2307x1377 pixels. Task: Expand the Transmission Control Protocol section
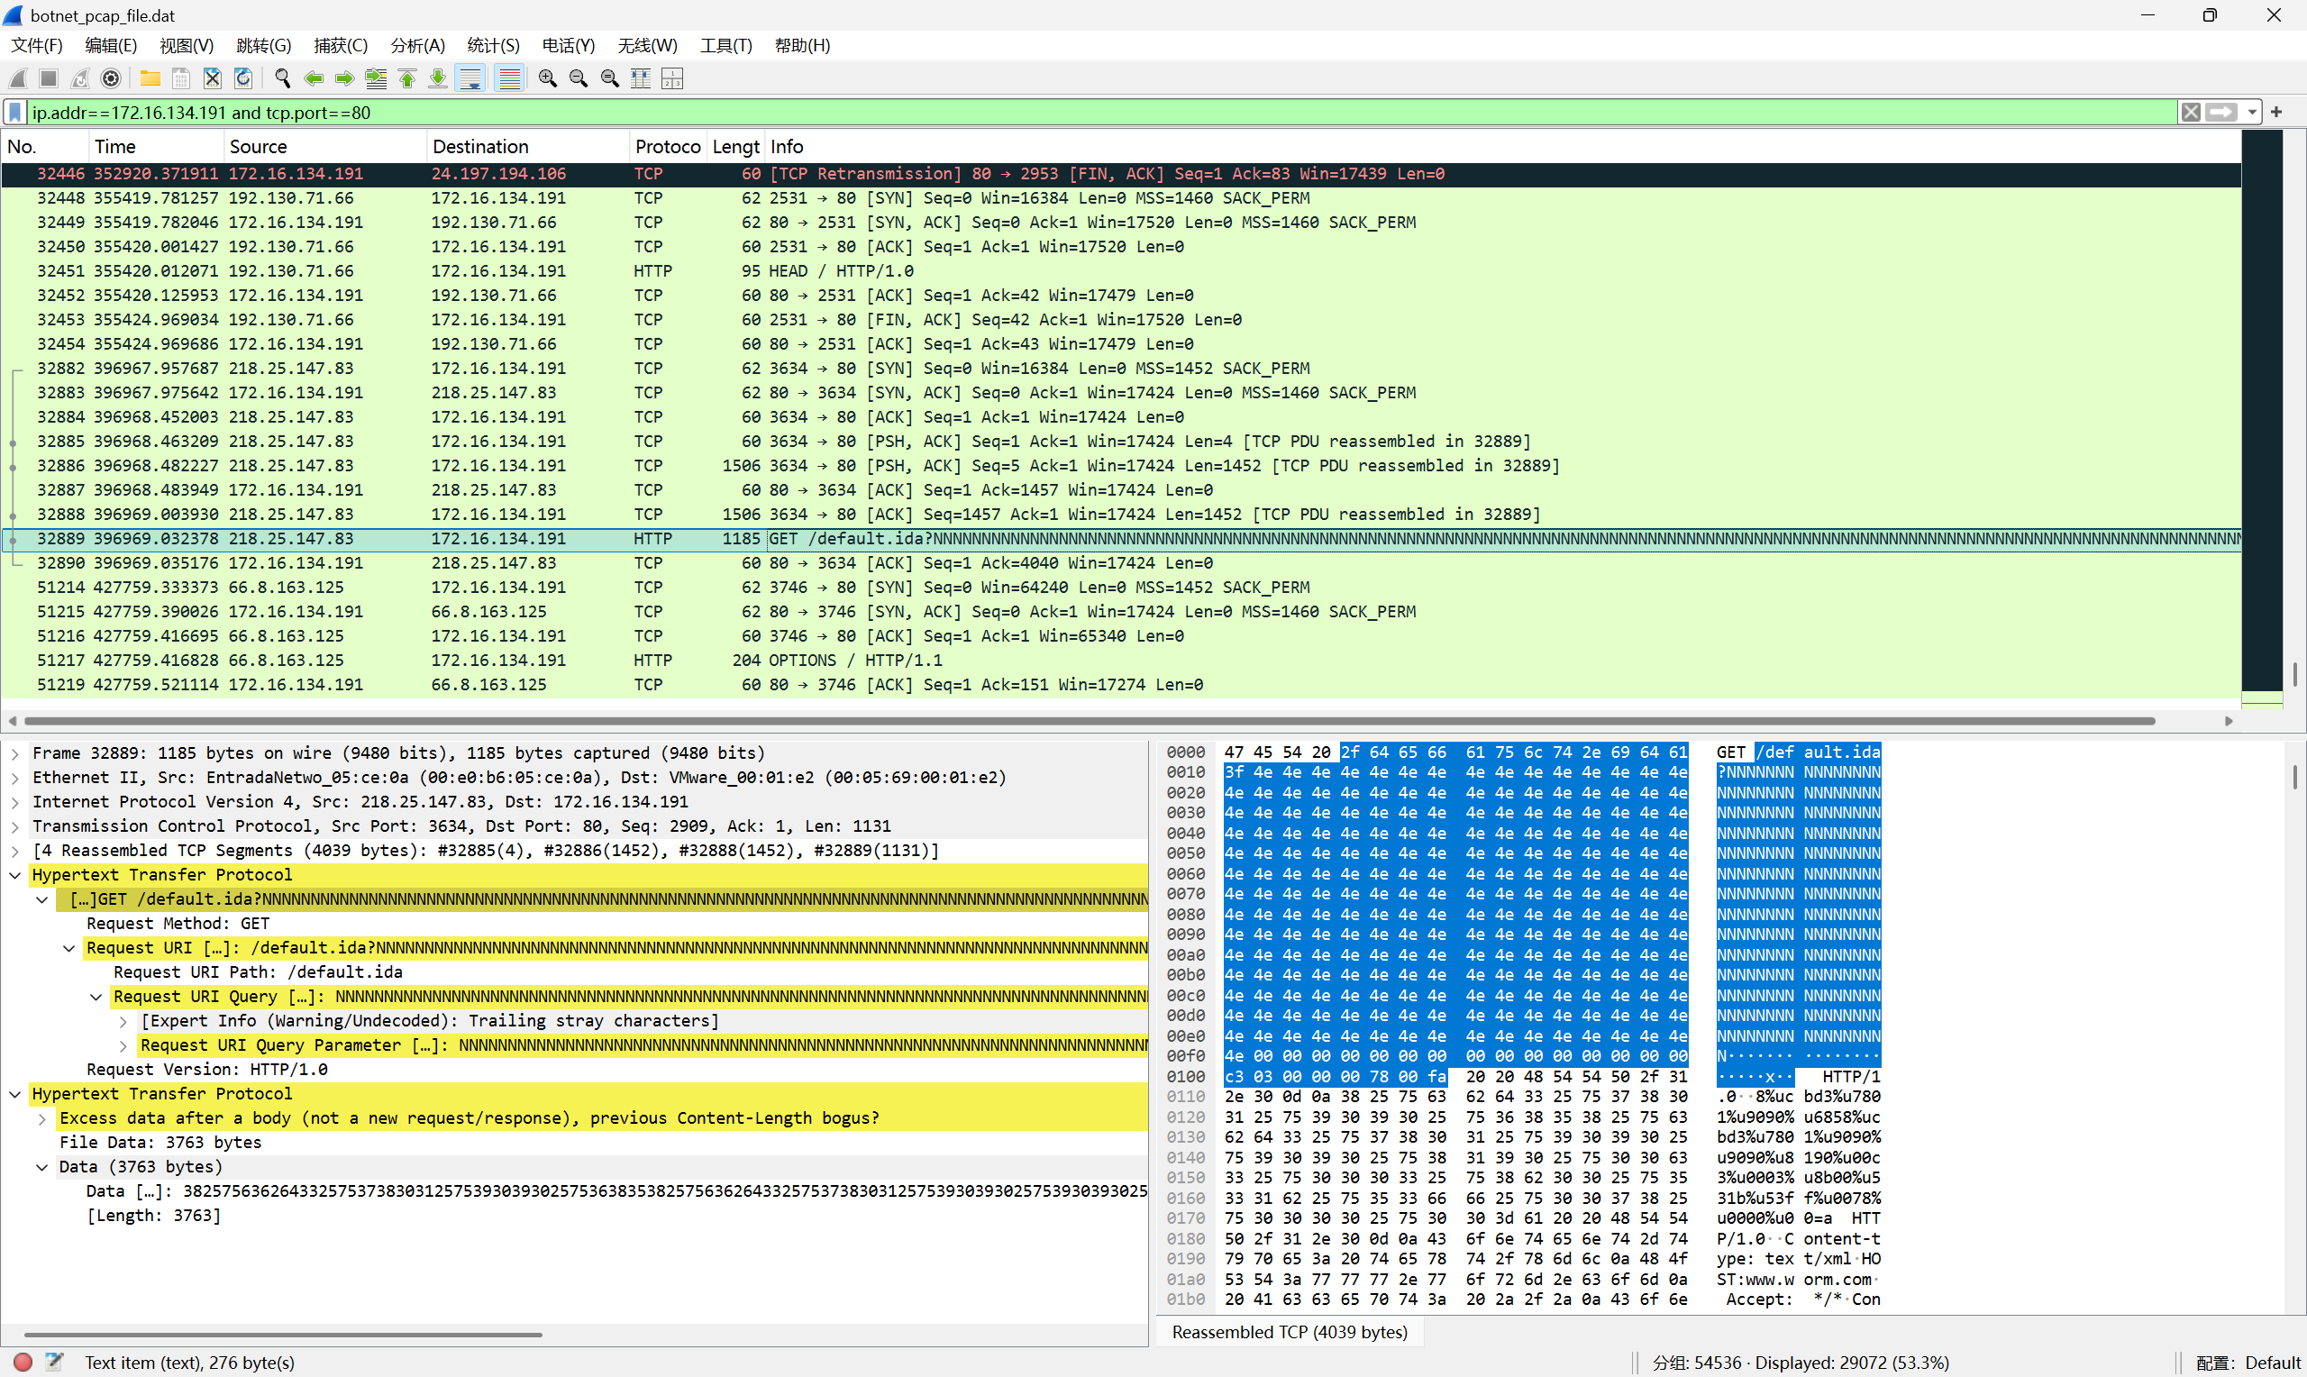14,825
